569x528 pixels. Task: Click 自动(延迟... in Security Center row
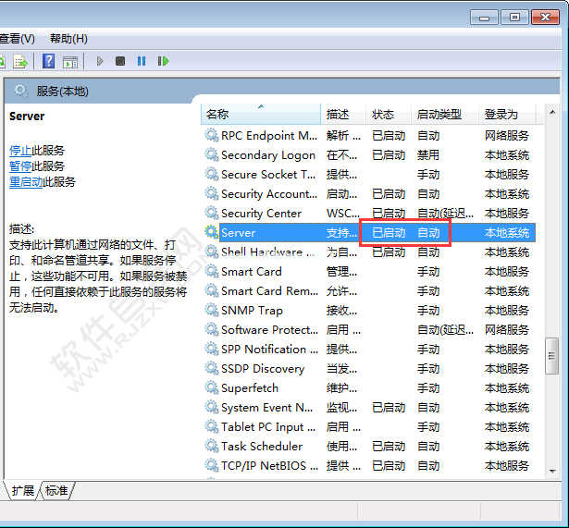coord(445,213)
